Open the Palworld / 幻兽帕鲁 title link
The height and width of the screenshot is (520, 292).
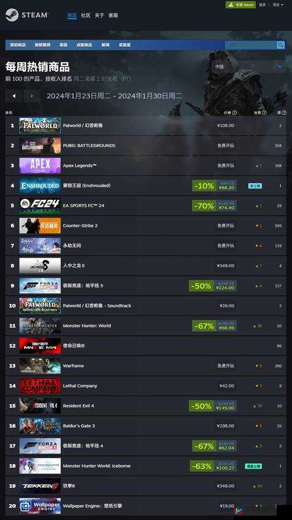pyautogui.click(x=83, y=126)
